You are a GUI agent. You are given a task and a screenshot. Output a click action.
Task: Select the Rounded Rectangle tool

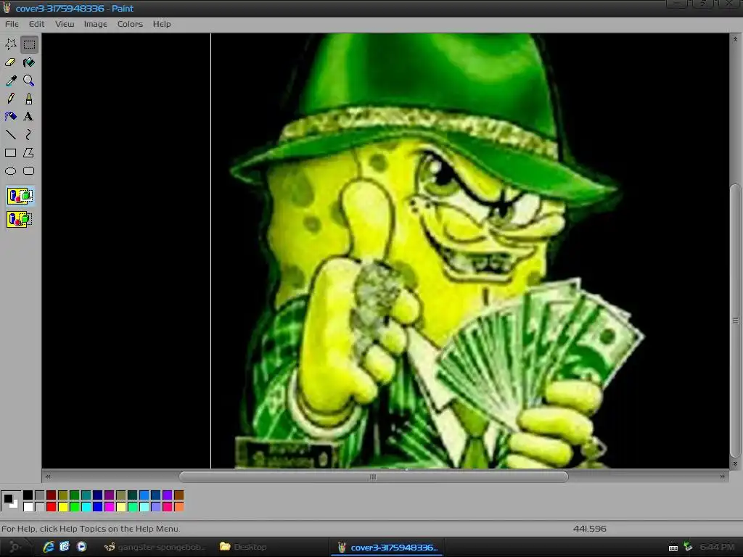coord(29,171)
